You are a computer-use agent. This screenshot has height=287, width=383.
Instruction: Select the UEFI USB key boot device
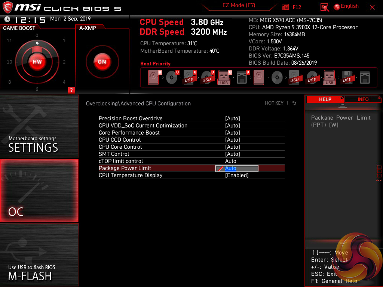click(224, 77)
